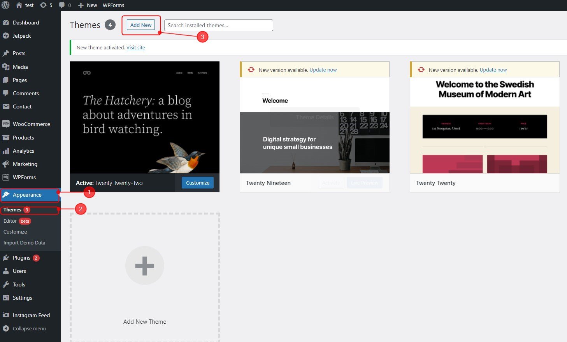Click the Add New button beside Themes

141,25
